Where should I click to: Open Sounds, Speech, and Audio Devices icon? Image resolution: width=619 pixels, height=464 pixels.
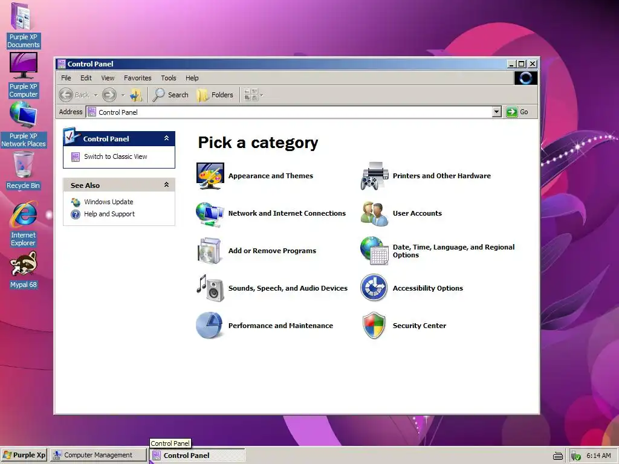click(210, 288)
